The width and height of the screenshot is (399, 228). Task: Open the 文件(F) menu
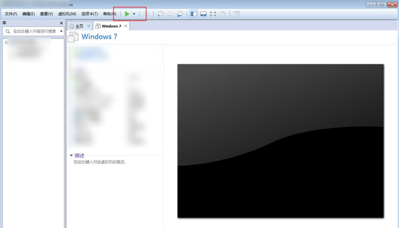coord(11,14)
